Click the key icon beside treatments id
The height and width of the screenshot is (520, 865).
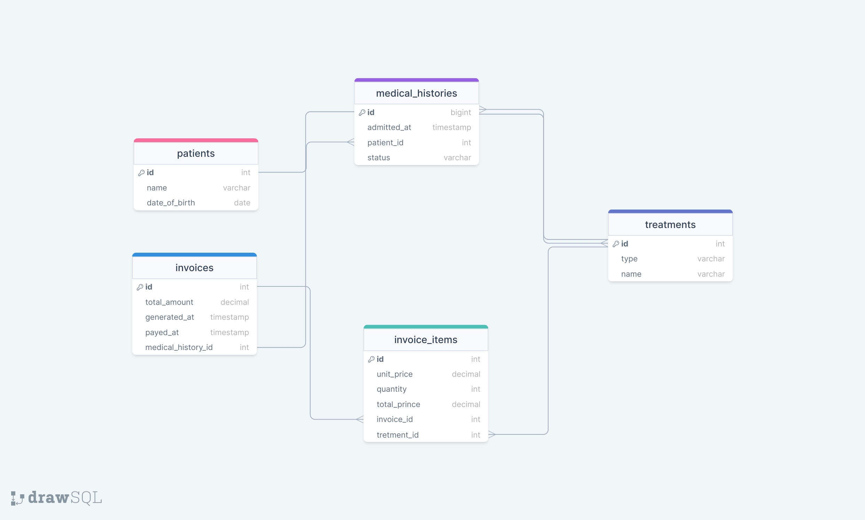click(616, 244)
